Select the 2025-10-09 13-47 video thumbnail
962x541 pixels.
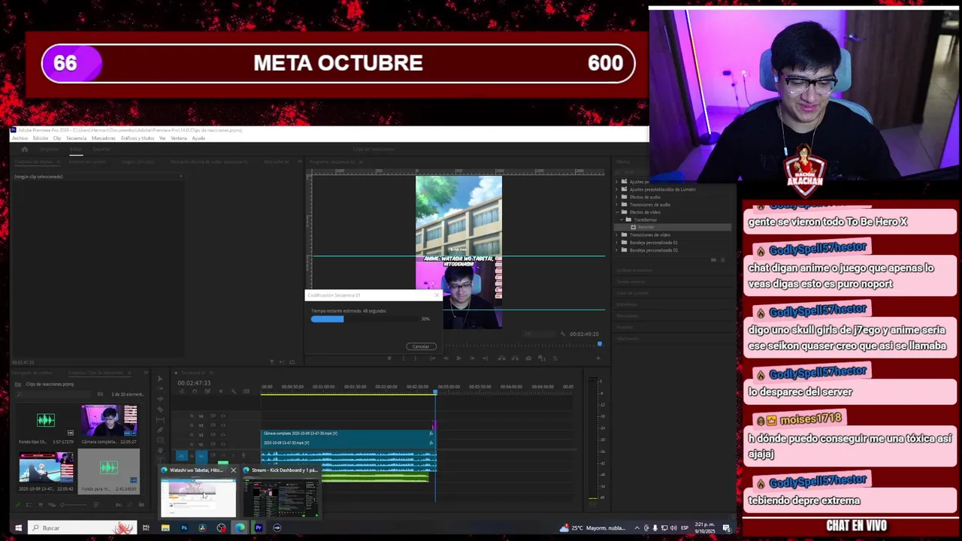46,467
